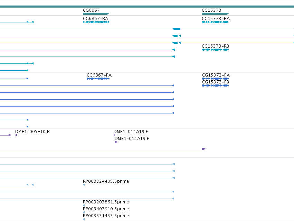Screen dimensions: 294x221
Task: Click the CG6867-RA label
Action: (95, 19)
